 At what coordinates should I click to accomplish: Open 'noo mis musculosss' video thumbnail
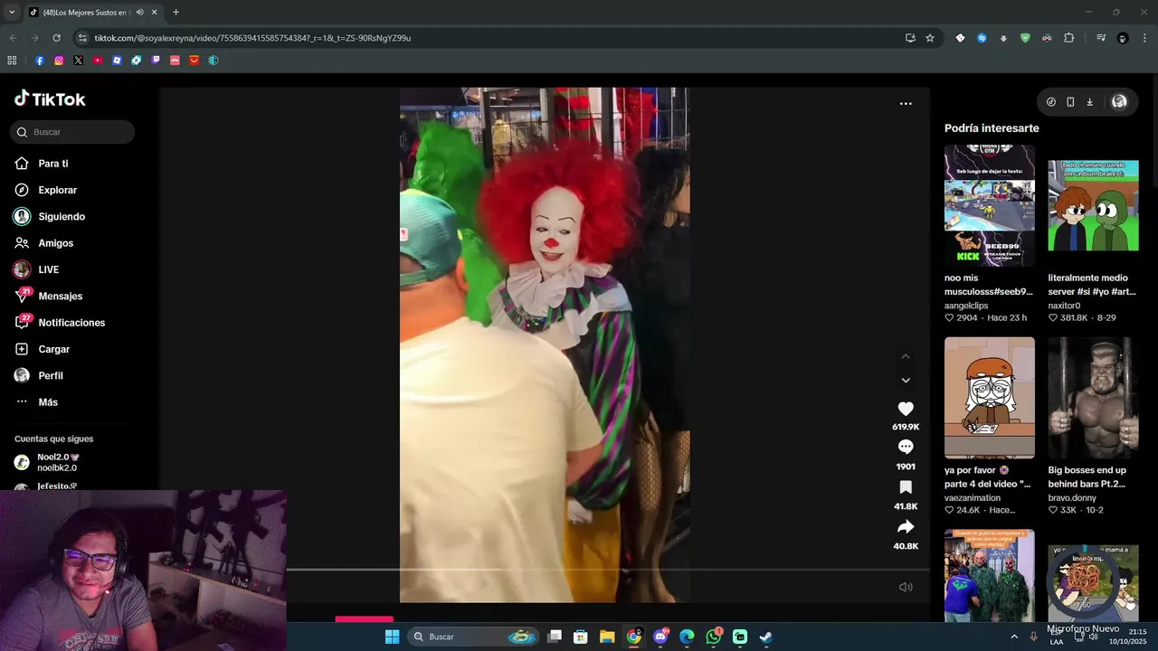point(990,205)
